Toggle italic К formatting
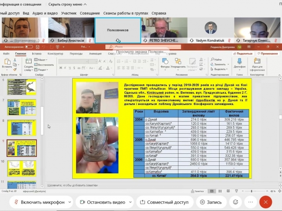The height and width of the screenshot is (211, 282). tap(65, 68)
